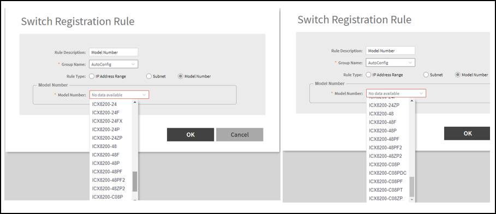Image resolution: width=496 pixels, height=214 pixels.
Task: Click scroll-up arrow of left model list
Action: coord(135,102)
